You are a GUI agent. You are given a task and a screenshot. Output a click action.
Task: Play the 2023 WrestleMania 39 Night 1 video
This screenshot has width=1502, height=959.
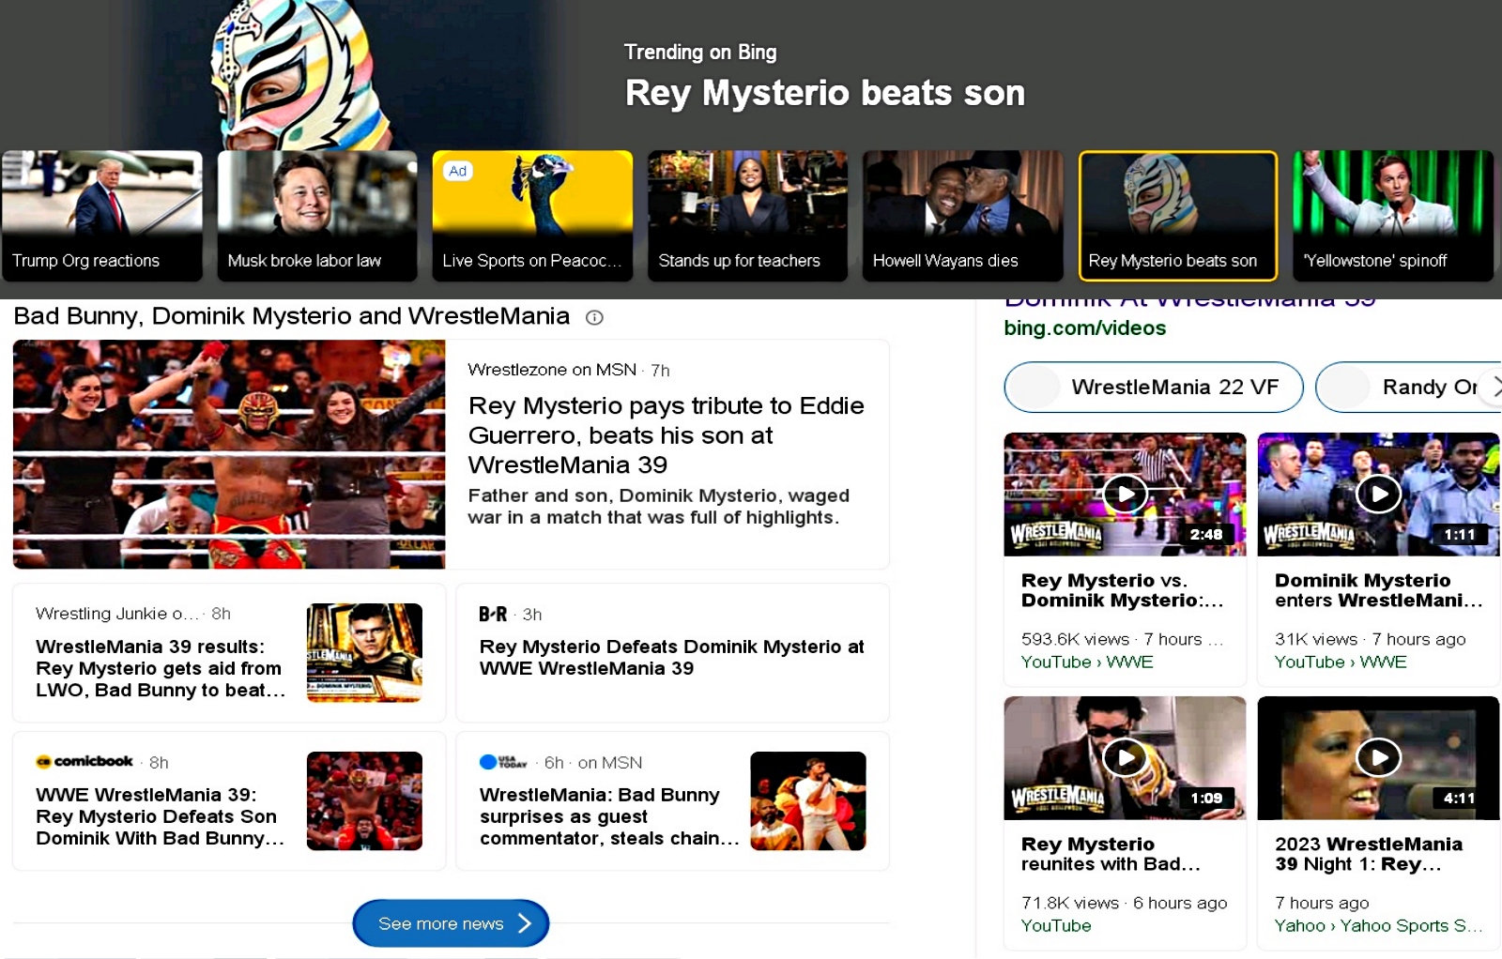1378,757
